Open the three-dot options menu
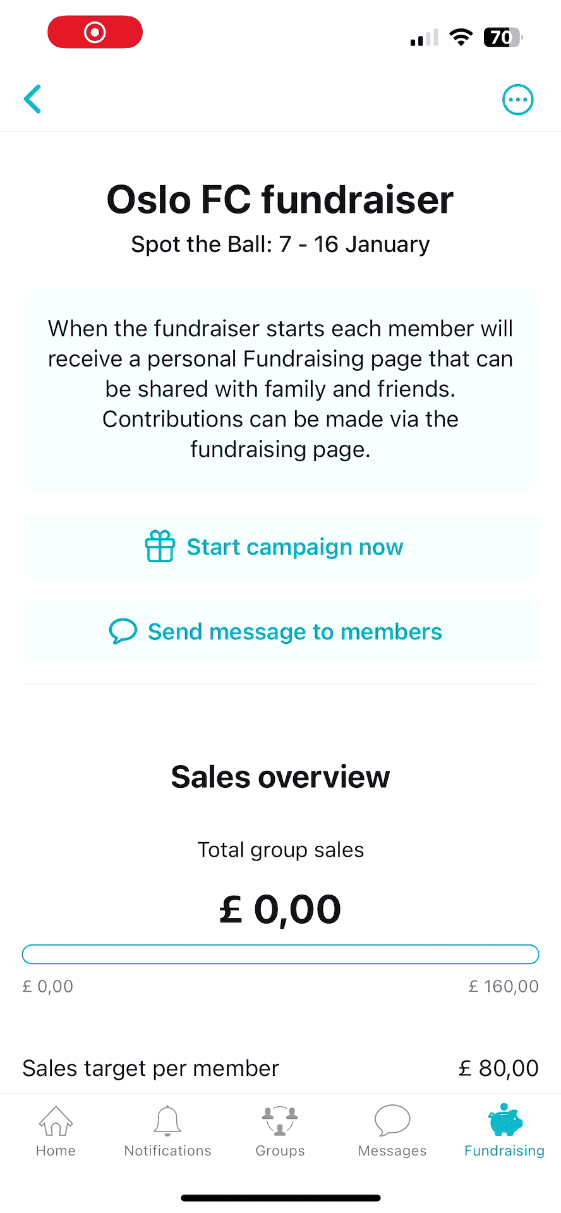 518,99
